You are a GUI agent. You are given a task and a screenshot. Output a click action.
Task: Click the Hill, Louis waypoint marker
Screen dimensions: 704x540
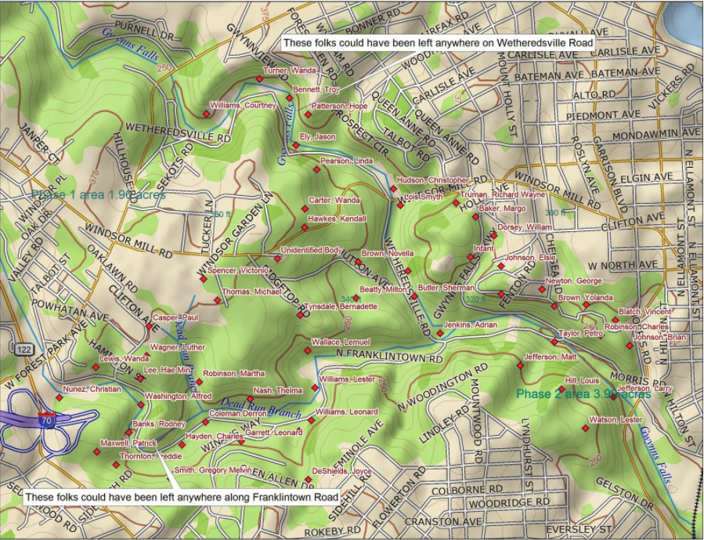561,389
